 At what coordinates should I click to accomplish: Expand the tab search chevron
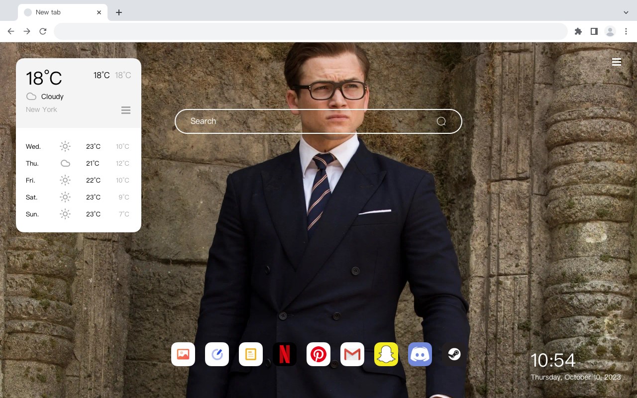(626, 12)
